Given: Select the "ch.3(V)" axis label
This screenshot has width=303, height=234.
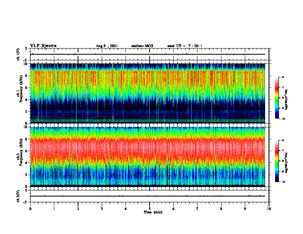Looking at the screenshot, I should tap(18, 196).
